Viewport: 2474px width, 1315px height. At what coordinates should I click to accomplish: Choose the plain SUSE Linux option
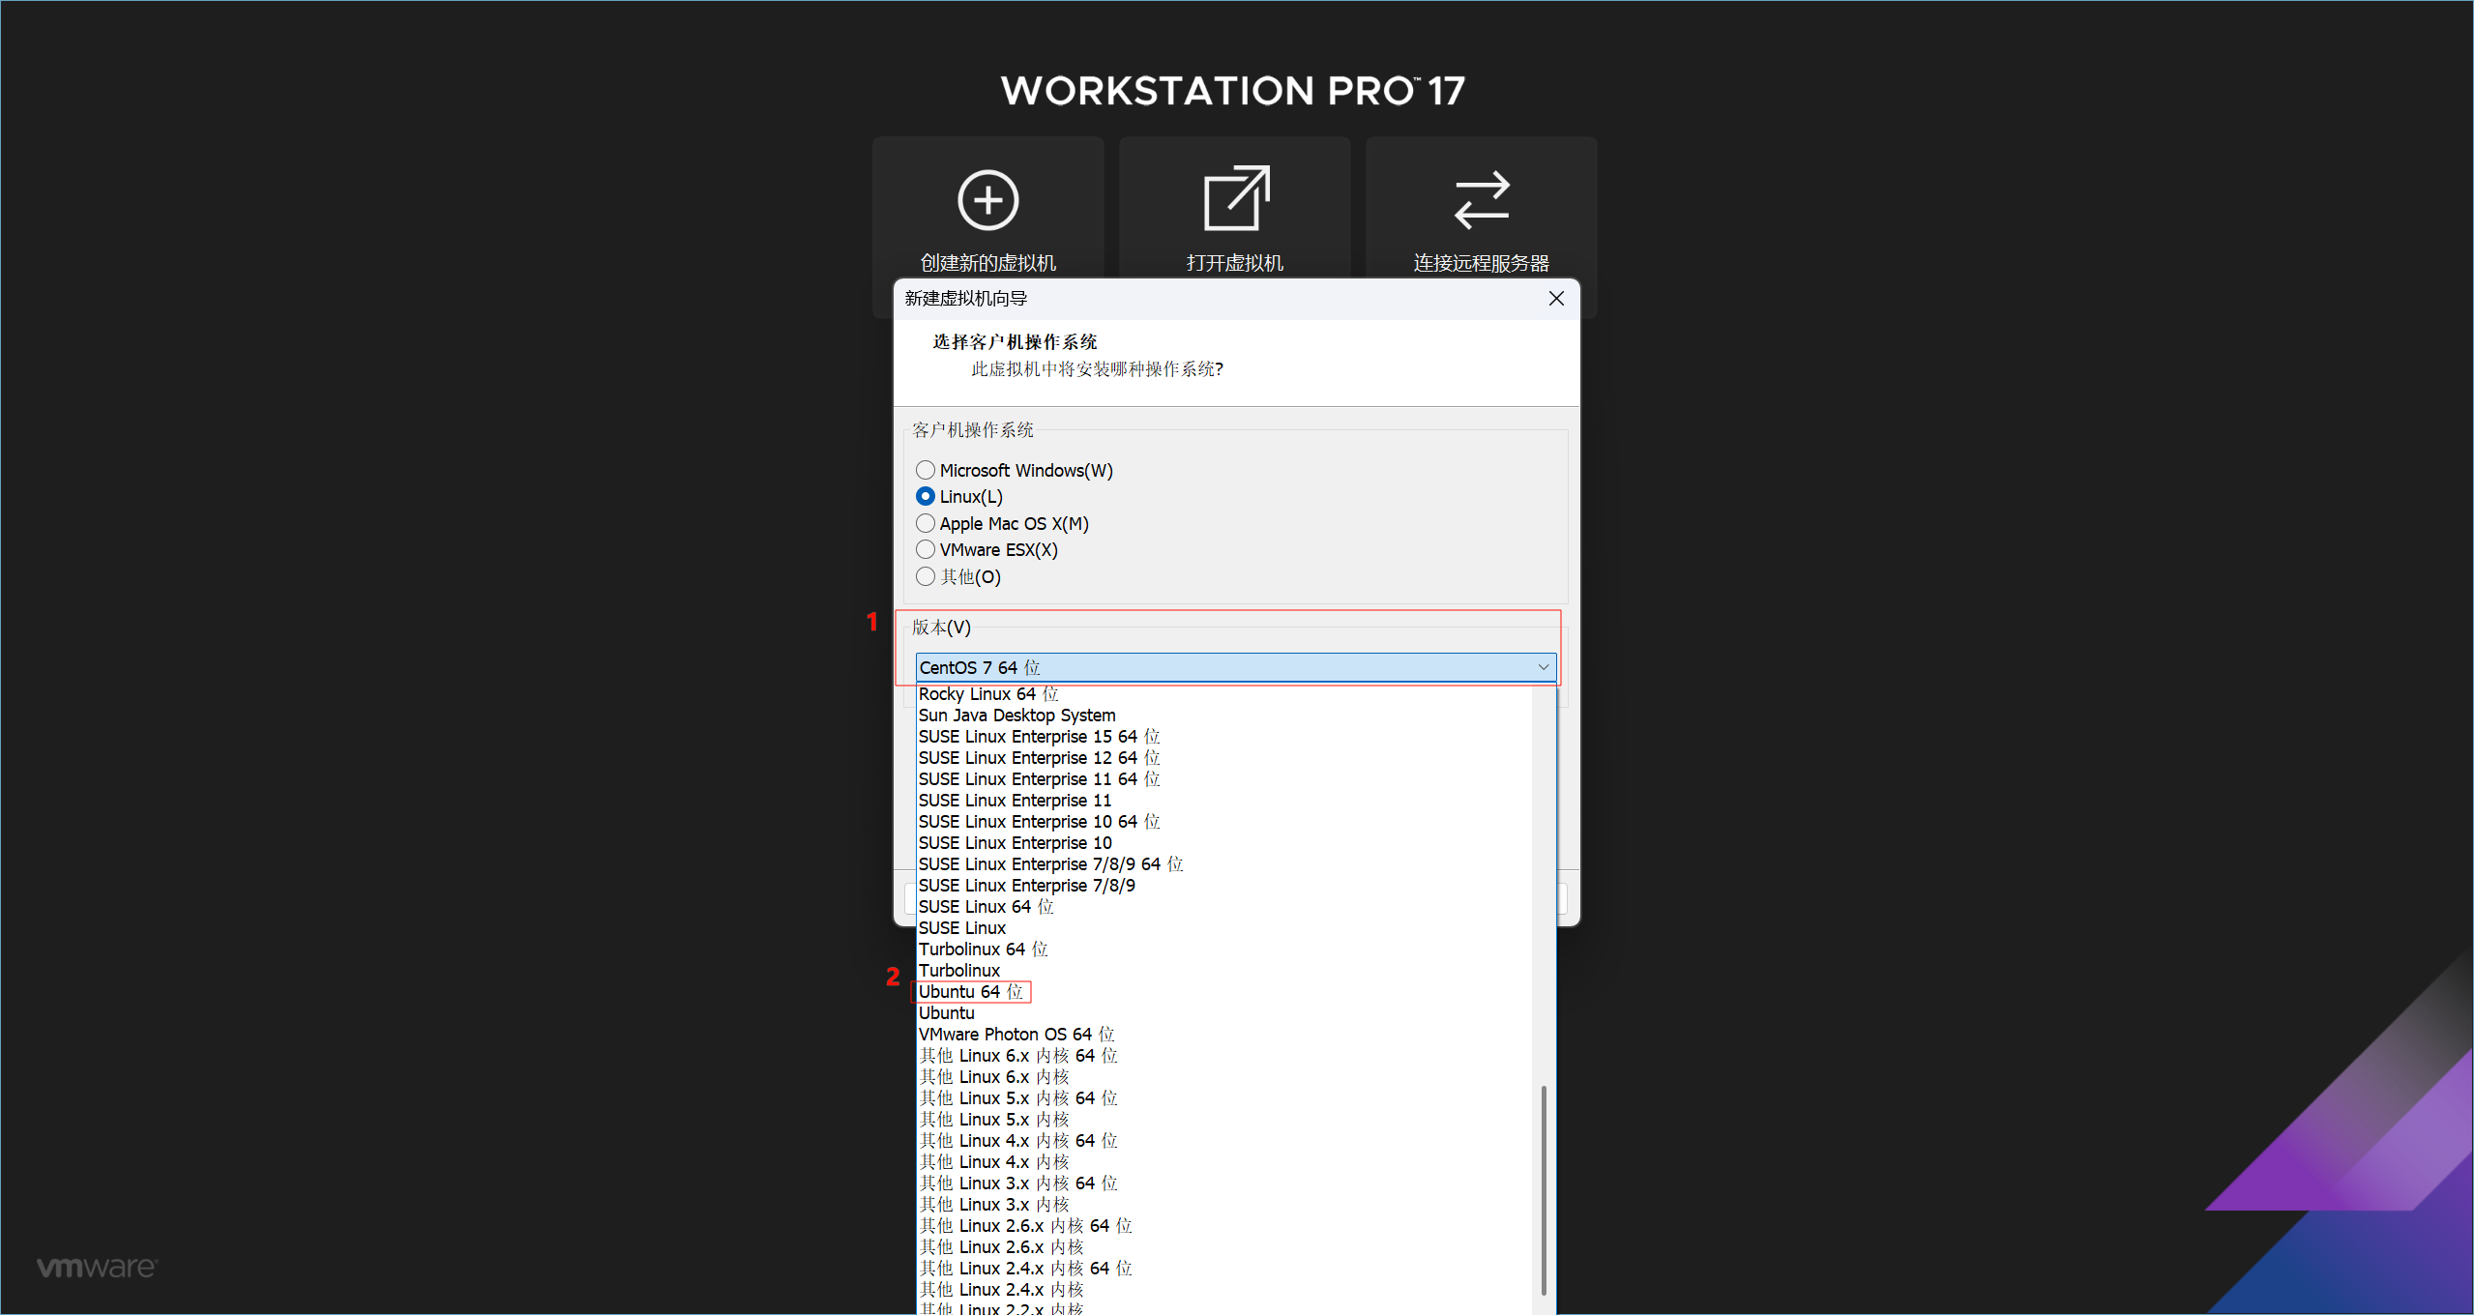tap(1223, 928)
